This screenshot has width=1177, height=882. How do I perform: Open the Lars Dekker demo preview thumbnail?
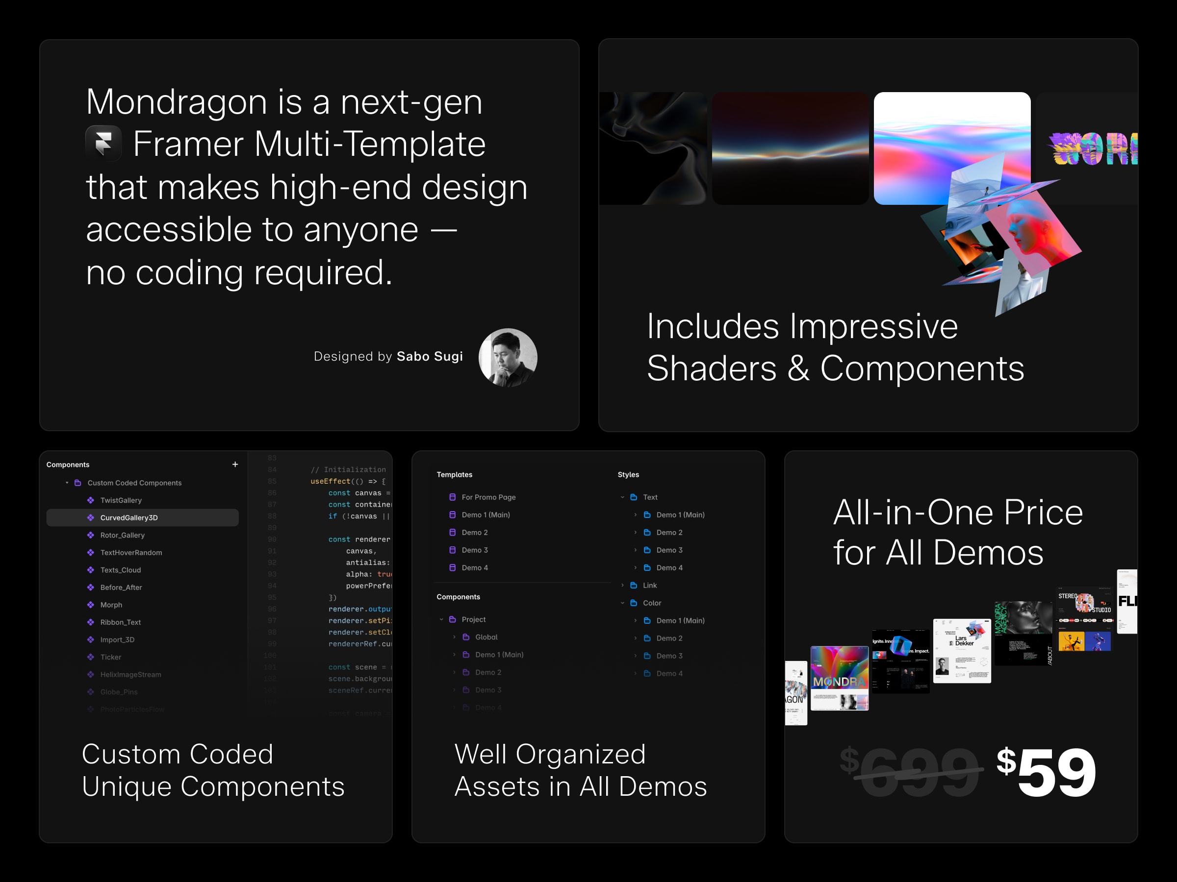coord(962,651)
